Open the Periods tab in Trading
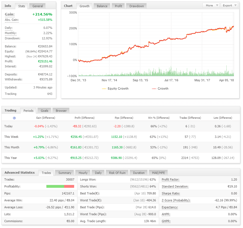Screen dimensions: 243x228 coord(28,111)
